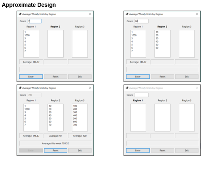Image resolution: width=210 pixels, height=170 pixels.
Task: Click the highlighted Reset in the Cases 700 window
Action: click(56, 150)
